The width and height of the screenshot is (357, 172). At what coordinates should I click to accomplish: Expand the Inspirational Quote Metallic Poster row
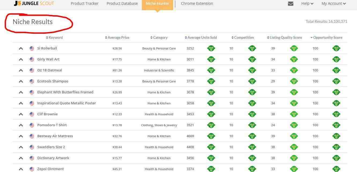tap(21, 103)
